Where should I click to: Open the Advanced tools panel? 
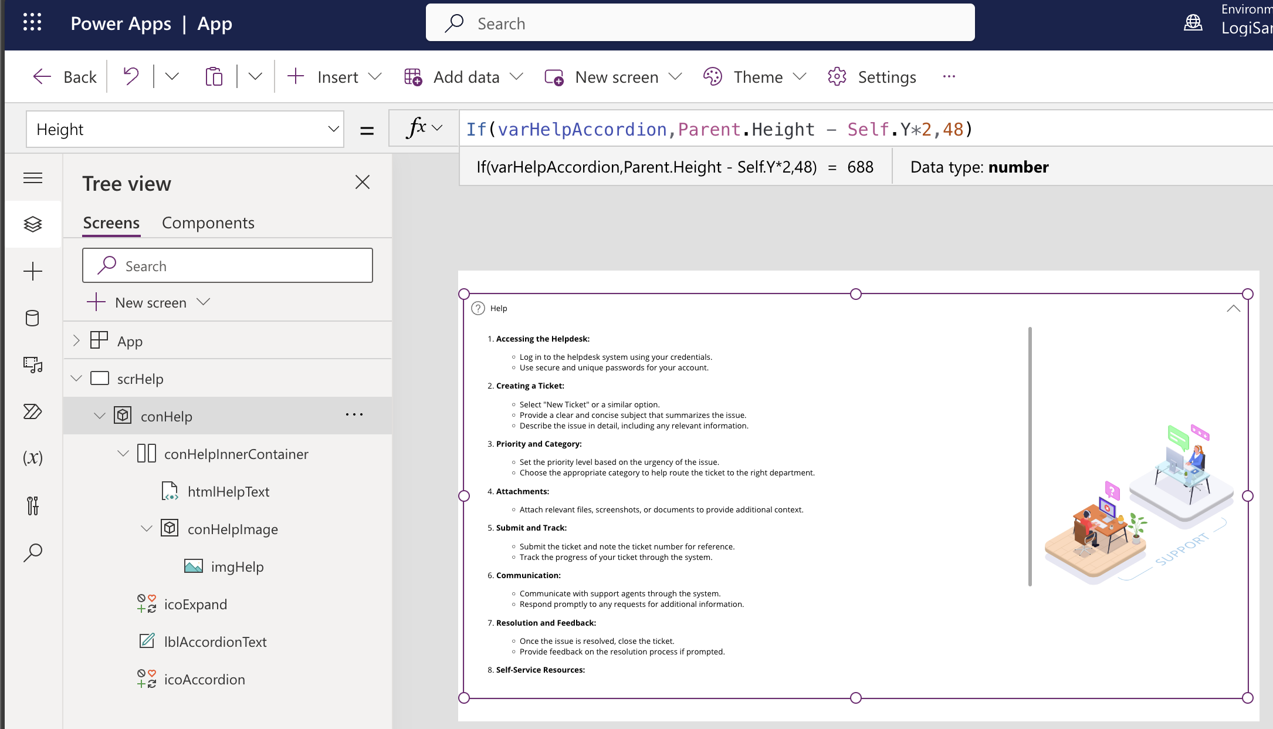click(33, 506)
